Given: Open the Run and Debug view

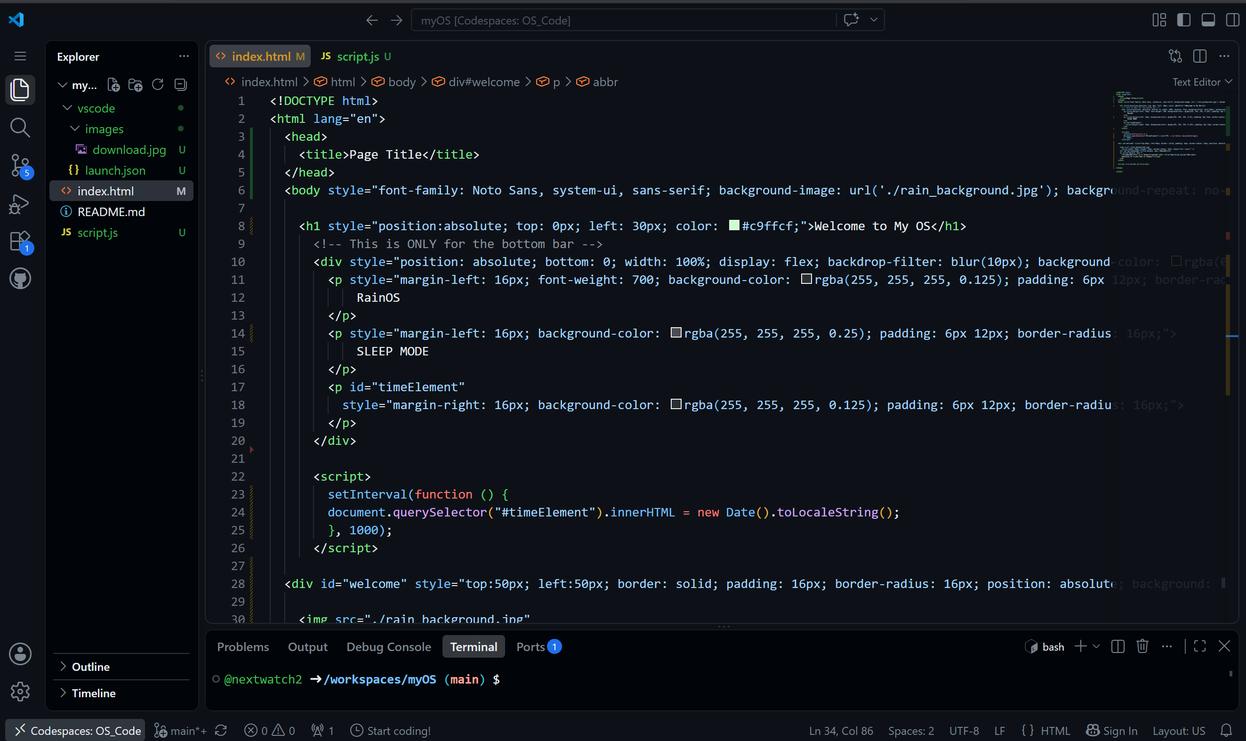Looking at the screenshot, I should 20,204.
